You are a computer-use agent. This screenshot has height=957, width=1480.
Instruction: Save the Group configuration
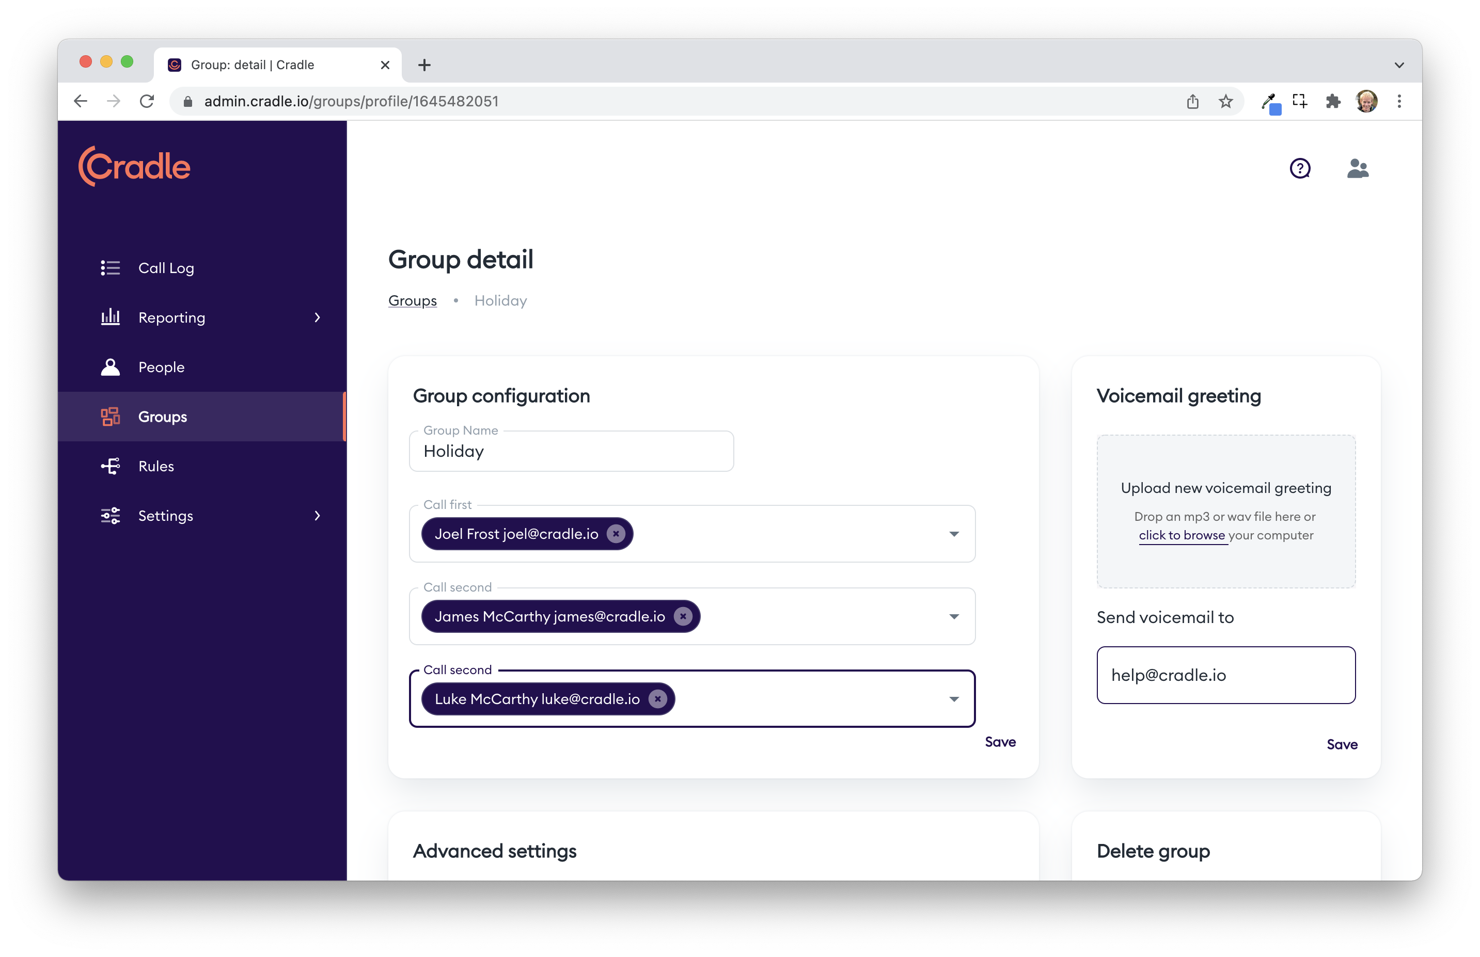coord(1000,742)
